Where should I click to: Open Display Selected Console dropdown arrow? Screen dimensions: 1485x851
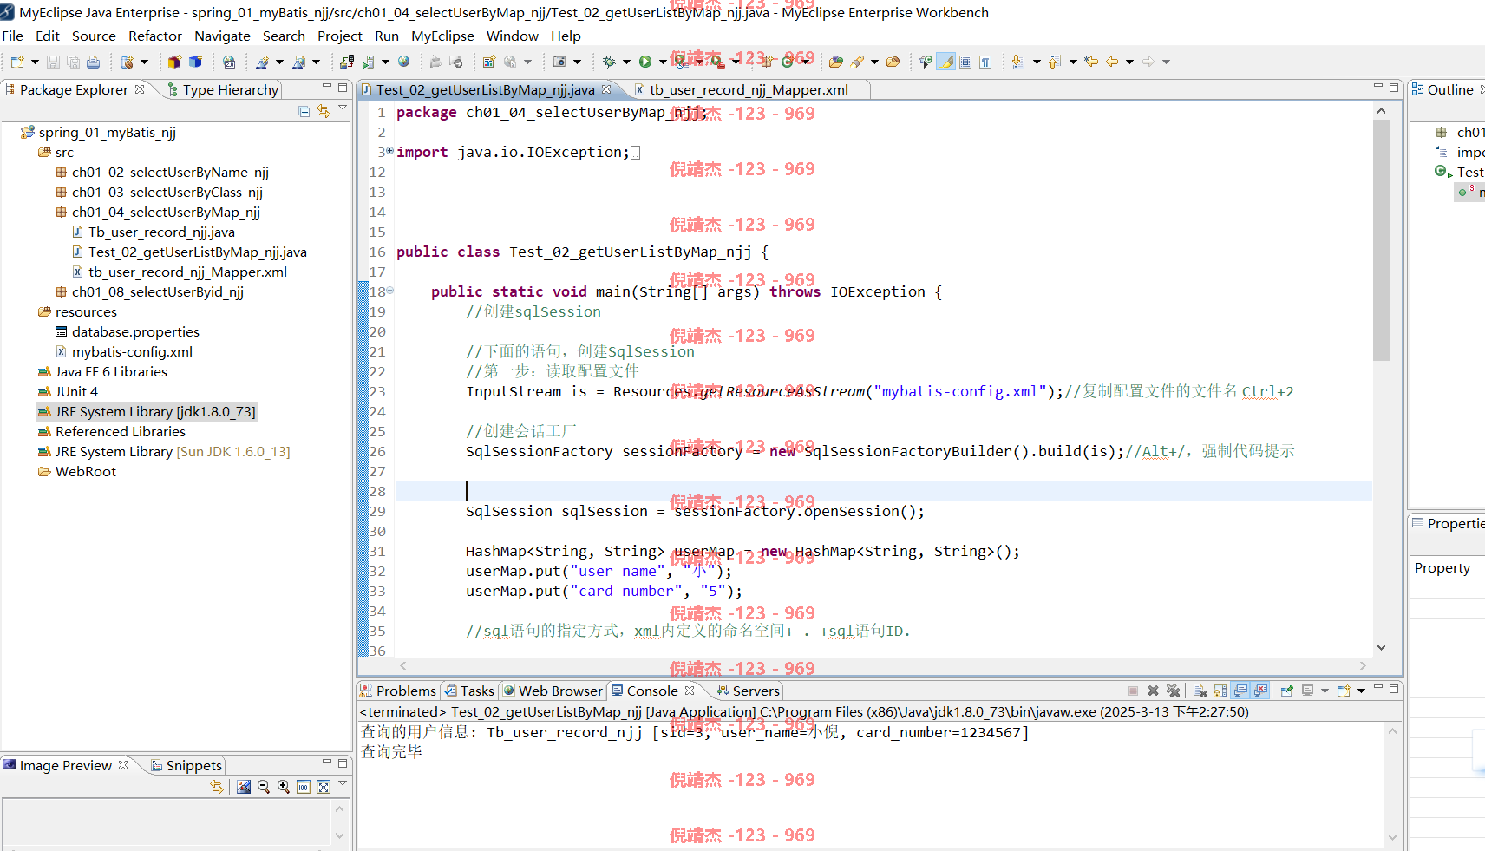coord(1325,691)
